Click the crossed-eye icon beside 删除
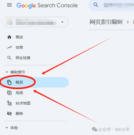This screenshot has width=134, height=135. (9, 113)
